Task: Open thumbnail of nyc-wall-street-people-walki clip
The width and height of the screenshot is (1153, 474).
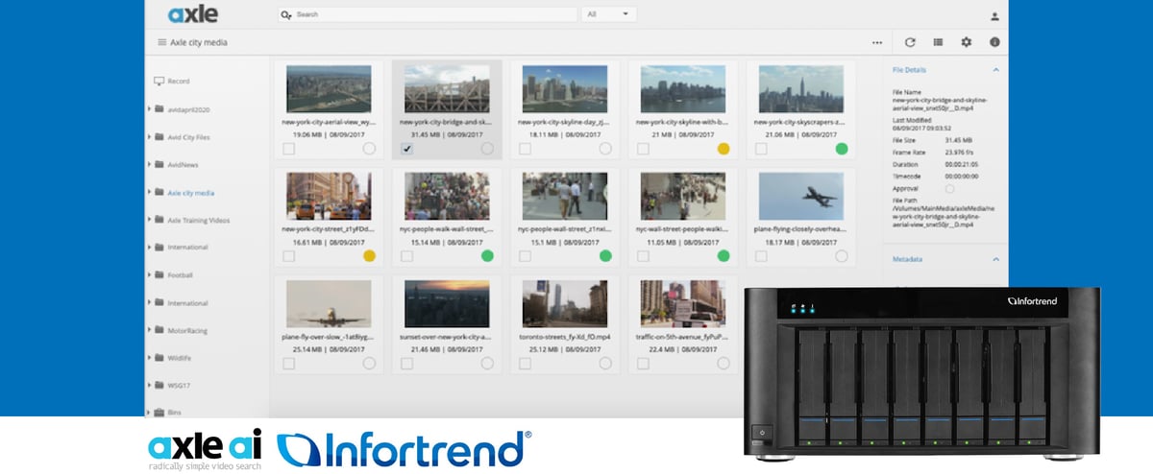Action: 683,197
